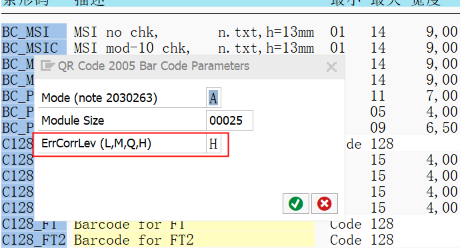
Task: Click width value 6,50
Action: coord(441,128)
